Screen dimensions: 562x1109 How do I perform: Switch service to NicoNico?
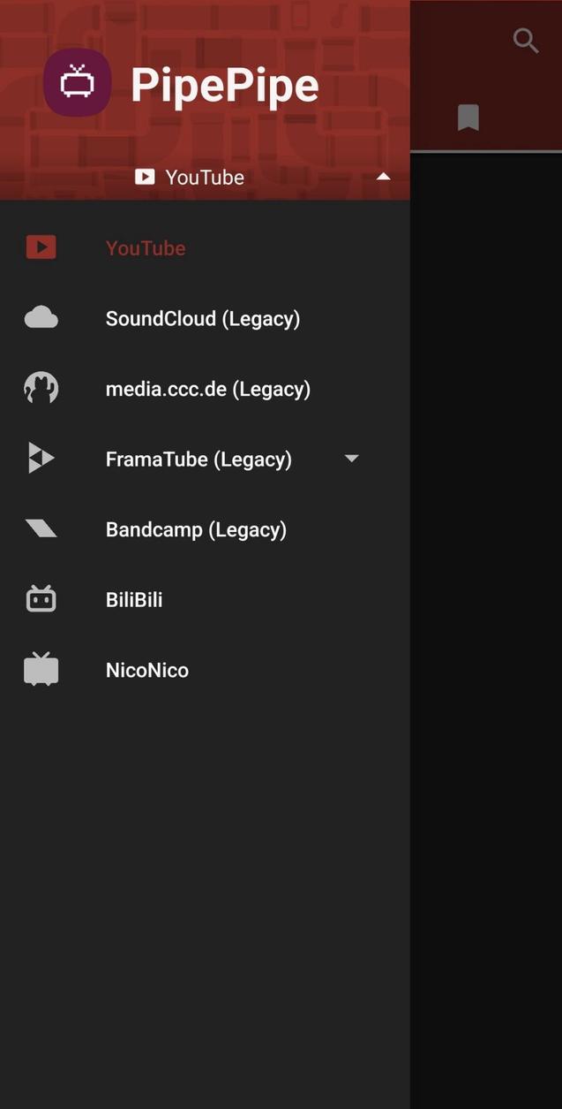click(146, 669)
